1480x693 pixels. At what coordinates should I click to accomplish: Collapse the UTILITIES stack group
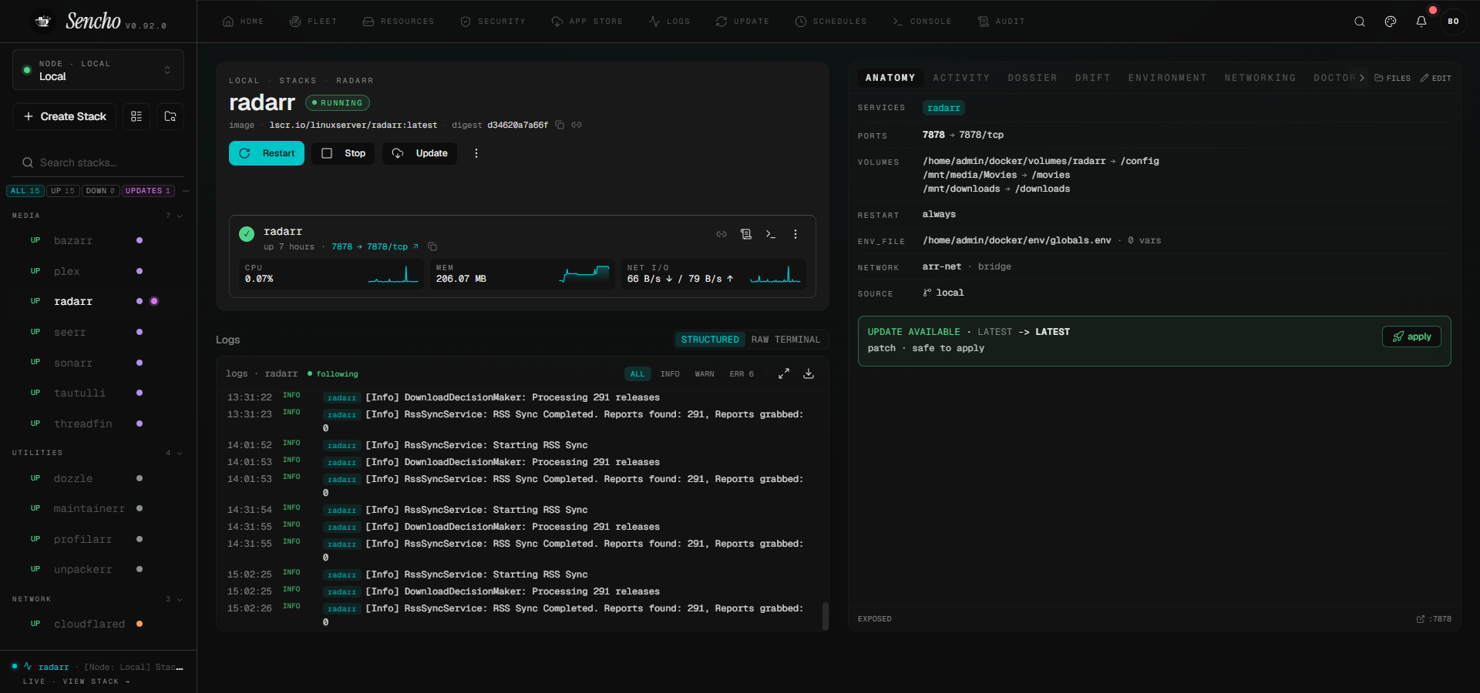pyautogui.click(x=180, y=453)
